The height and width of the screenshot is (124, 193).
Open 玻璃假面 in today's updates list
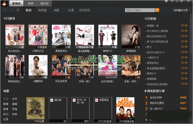point(151,79)
